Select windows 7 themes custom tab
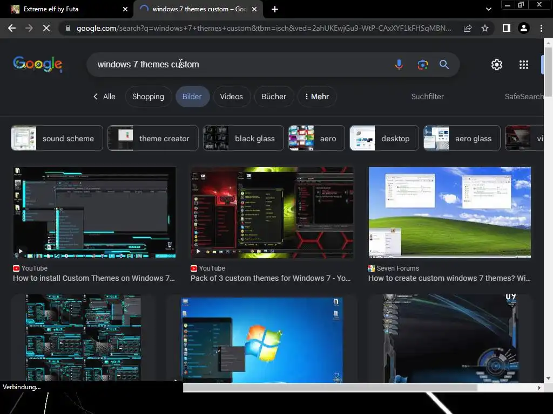 click(198, 9)
